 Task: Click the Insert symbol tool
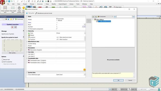[x=19, y=10]
